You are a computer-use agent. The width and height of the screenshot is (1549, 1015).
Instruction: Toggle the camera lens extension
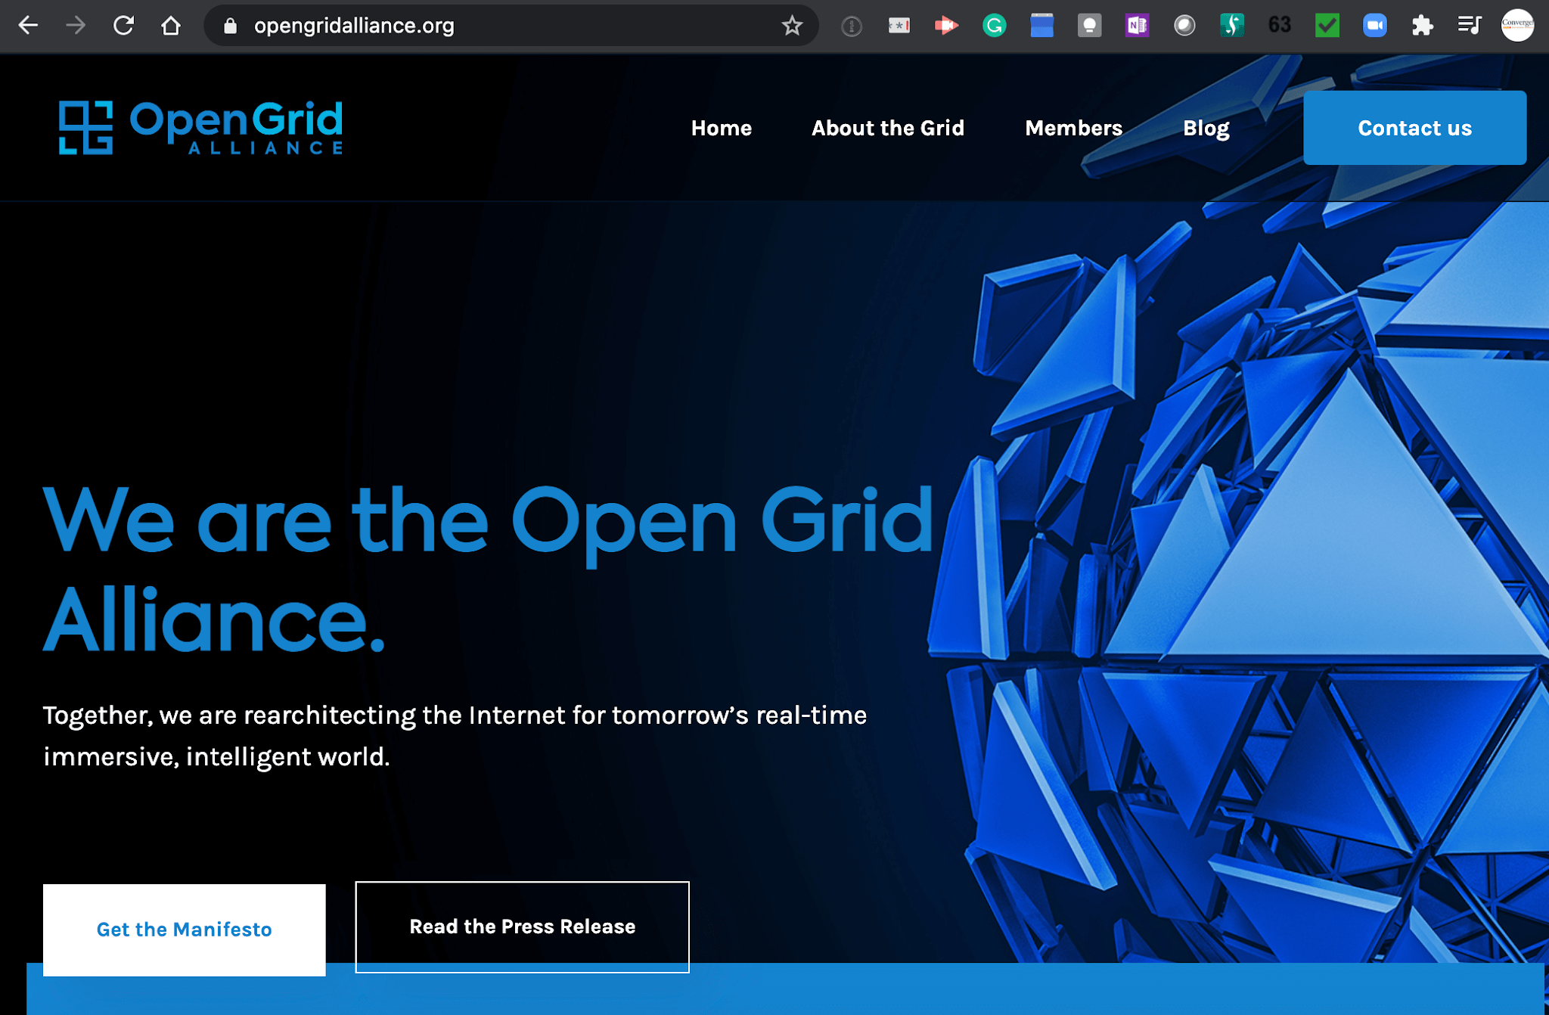(x=1184, y=25)
